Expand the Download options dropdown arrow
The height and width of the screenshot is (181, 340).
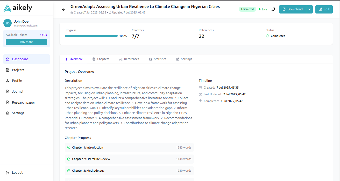point(309,9)
